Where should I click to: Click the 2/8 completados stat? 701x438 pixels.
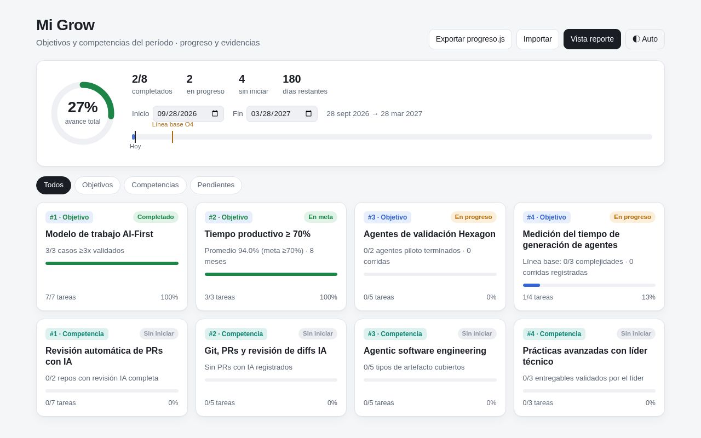[x=152, y=84]
